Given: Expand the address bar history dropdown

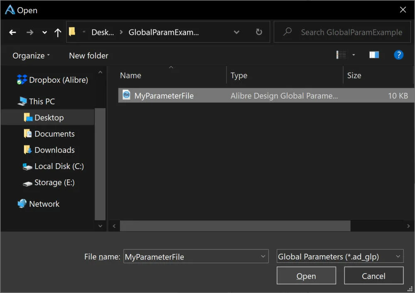Looking at the screenshot, I should [237, 32].
